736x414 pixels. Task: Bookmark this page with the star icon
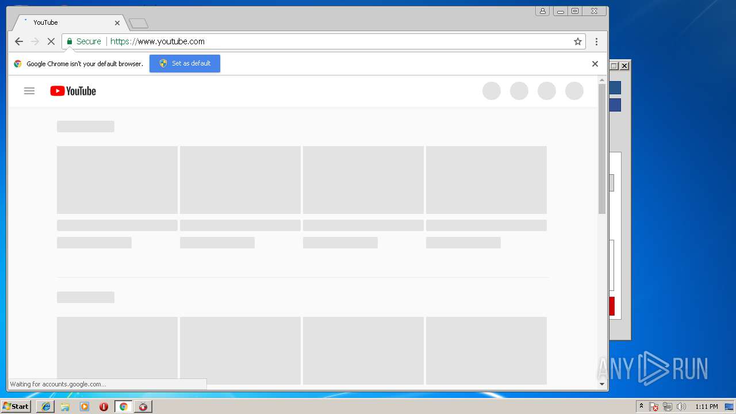click(578, 41)
